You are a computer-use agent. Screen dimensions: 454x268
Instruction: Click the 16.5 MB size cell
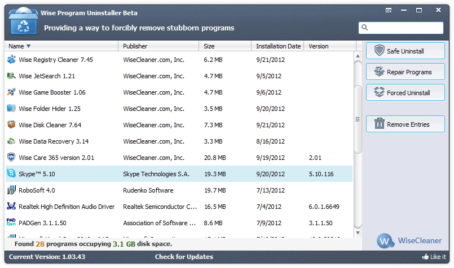215,207
